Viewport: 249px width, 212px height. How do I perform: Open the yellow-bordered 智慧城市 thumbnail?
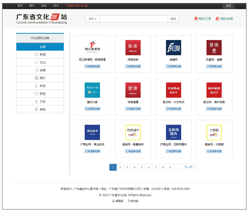point(133,132)
